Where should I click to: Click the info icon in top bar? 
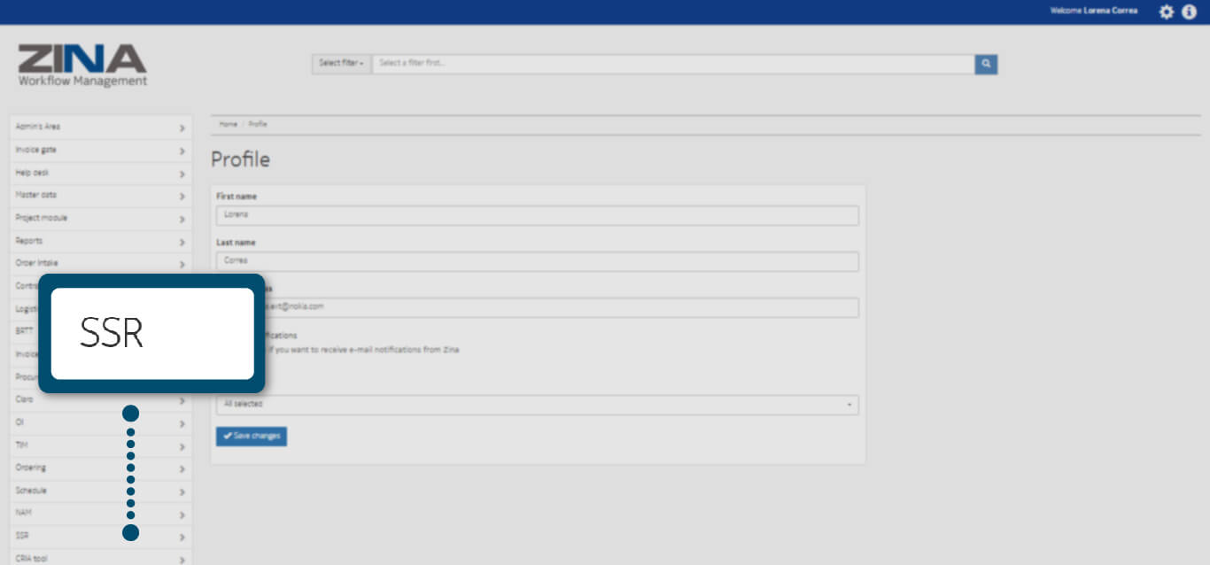1189,12
